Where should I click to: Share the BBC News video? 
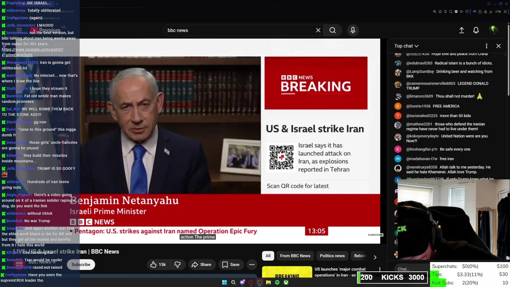point(201,264)
